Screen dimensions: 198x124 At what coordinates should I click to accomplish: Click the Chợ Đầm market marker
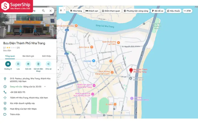[x=94, y=61]
